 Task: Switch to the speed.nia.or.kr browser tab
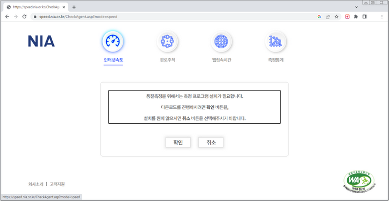click(36, 7)
